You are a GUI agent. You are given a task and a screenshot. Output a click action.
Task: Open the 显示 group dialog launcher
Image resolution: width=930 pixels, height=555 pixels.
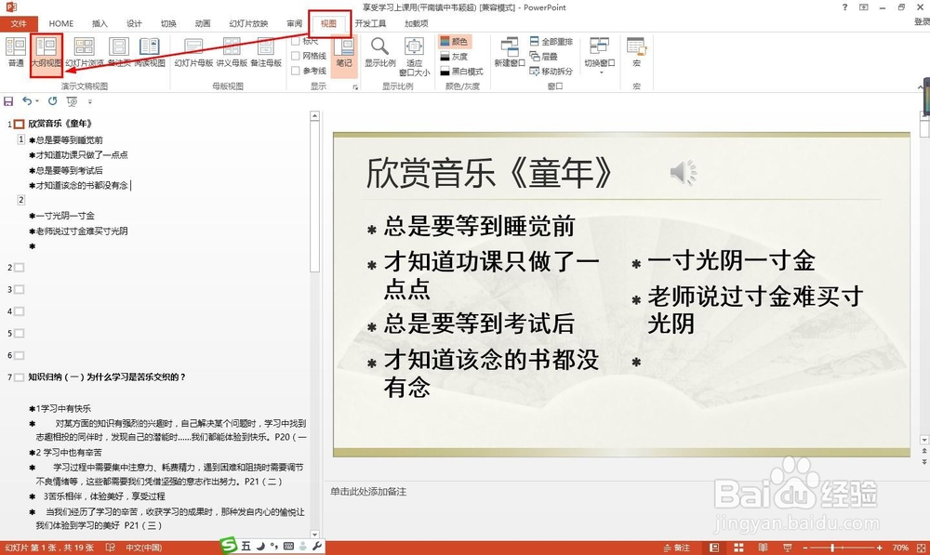pyautogui.click(x=355, y=87)
